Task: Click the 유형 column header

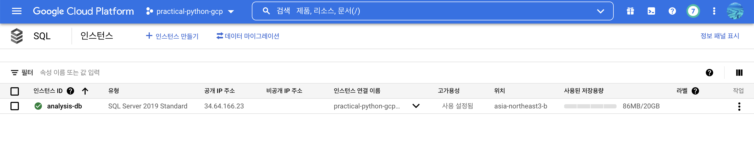Action: point(114,91)
